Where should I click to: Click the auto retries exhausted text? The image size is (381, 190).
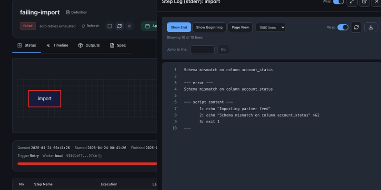(57, 26)
